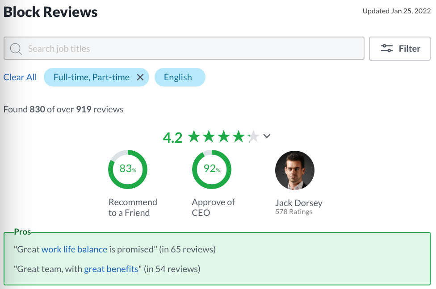Click the Approve of CEO label

coord(213,207)
